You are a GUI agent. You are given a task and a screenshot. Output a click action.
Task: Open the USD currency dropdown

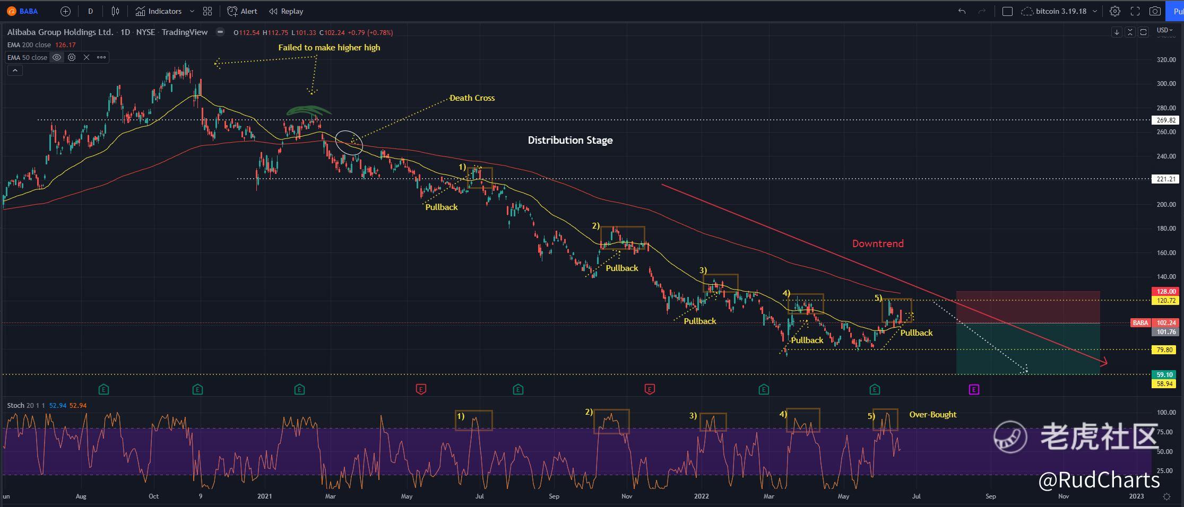pyautogui.click(x=1165, y=30)
